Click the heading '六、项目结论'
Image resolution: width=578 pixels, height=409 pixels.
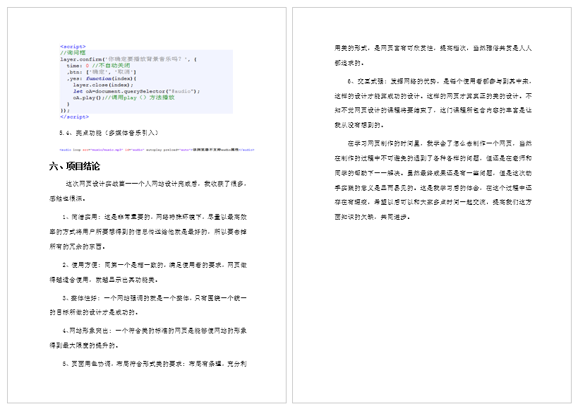tap(75, 166)
